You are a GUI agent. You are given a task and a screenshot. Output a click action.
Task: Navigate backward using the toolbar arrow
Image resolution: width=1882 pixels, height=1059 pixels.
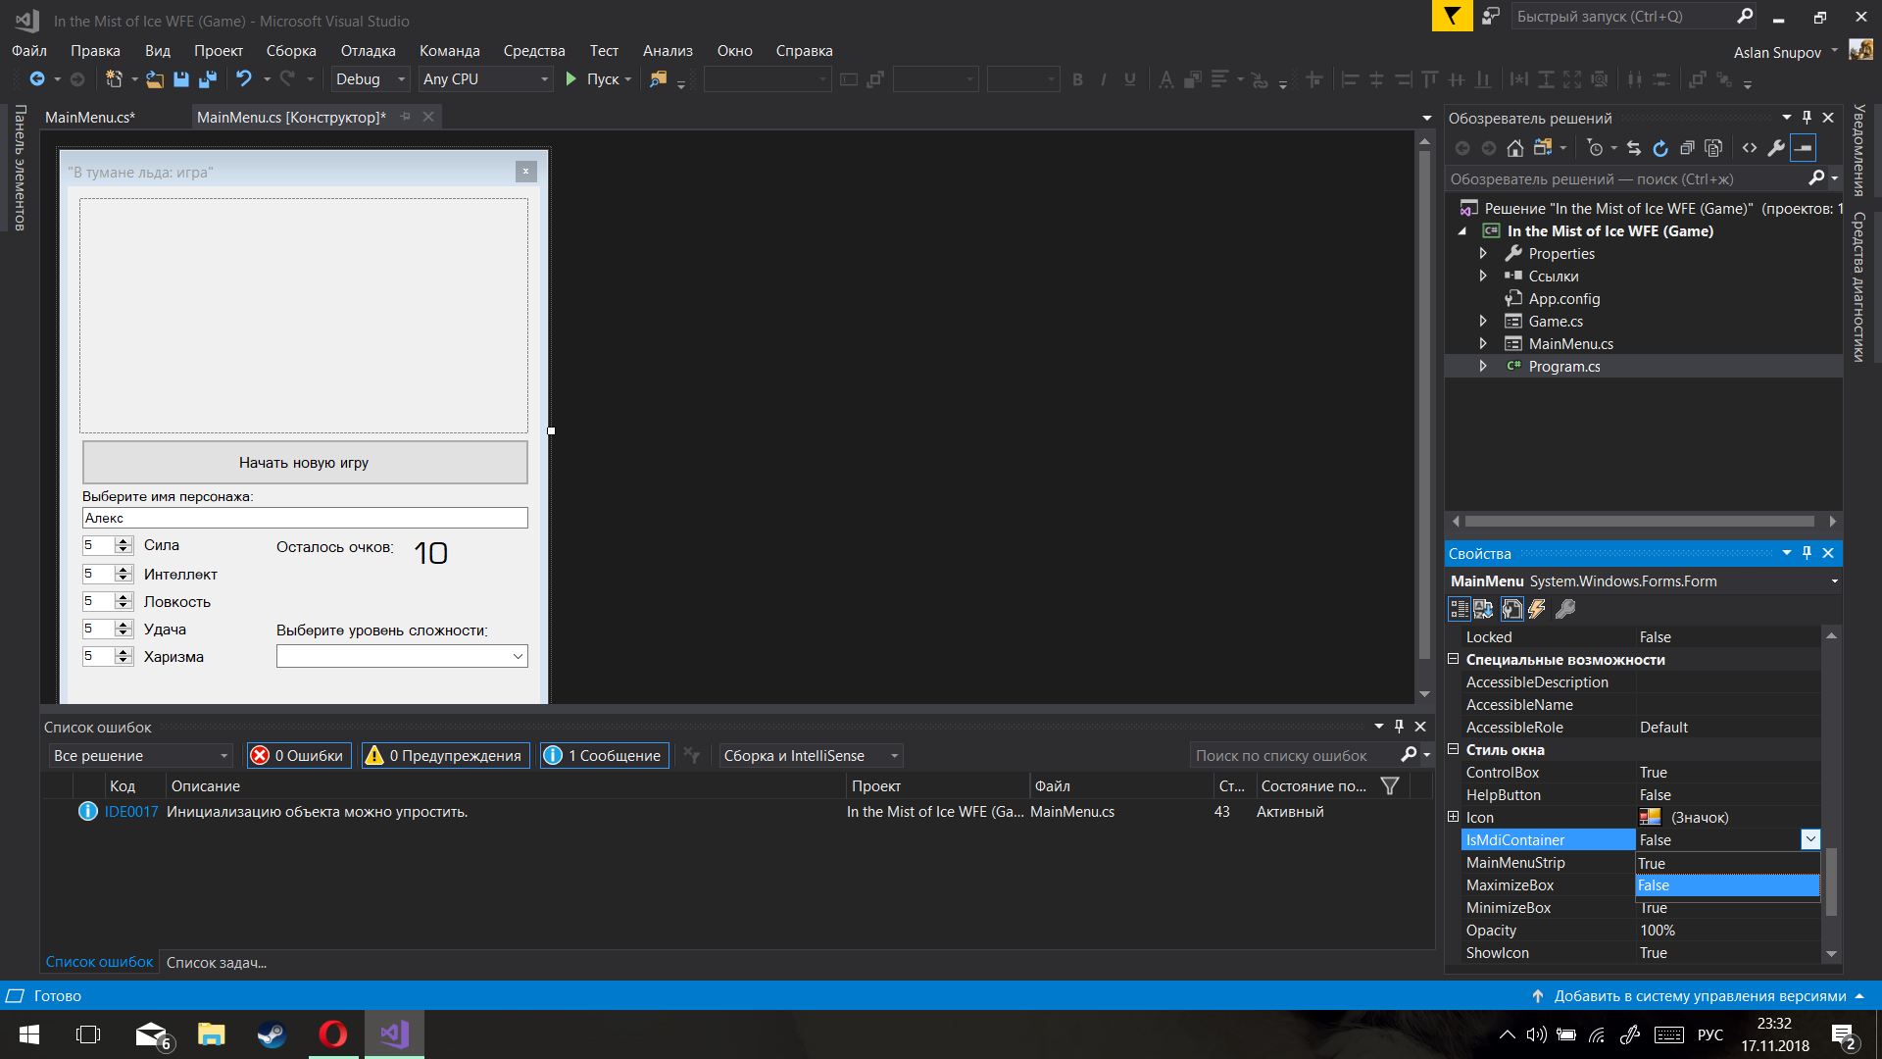[x=36, y=79]
